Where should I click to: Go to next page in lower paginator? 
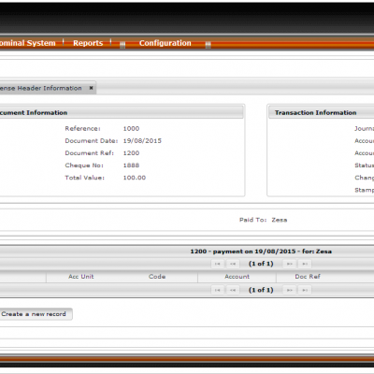click(x=290, y=290)
